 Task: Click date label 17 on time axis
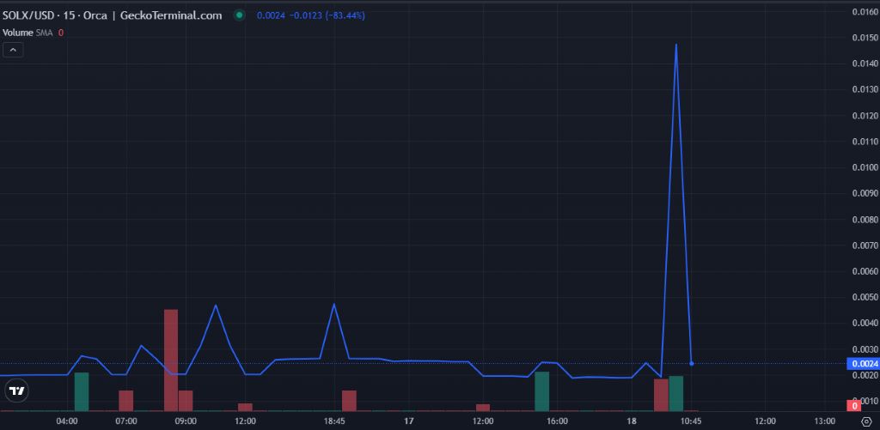(409, 421)
